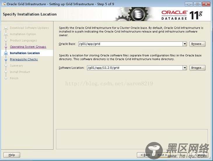Edit the Software Location path field
The width and height of the screenshot is (213, 161).
[x=135, y=68]
